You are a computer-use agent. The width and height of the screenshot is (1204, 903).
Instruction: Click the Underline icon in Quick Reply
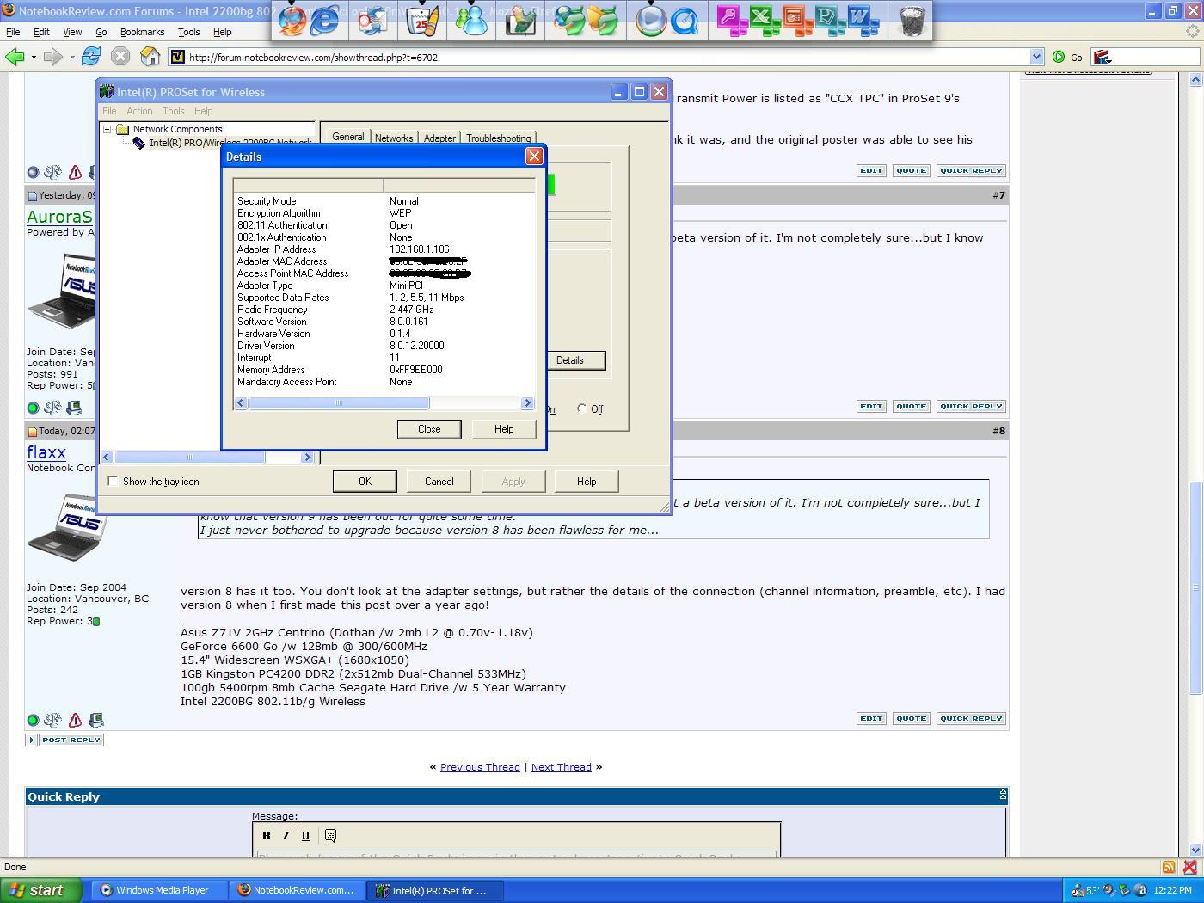coord(305,835)
